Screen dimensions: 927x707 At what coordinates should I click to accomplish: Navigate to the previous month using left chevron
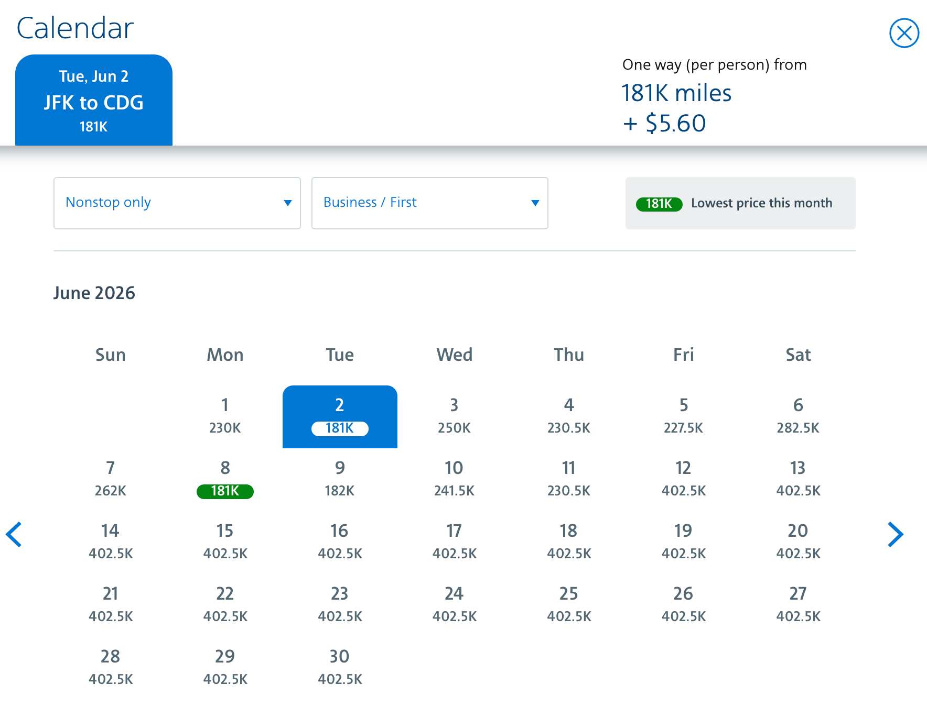(x=14, y=535)
